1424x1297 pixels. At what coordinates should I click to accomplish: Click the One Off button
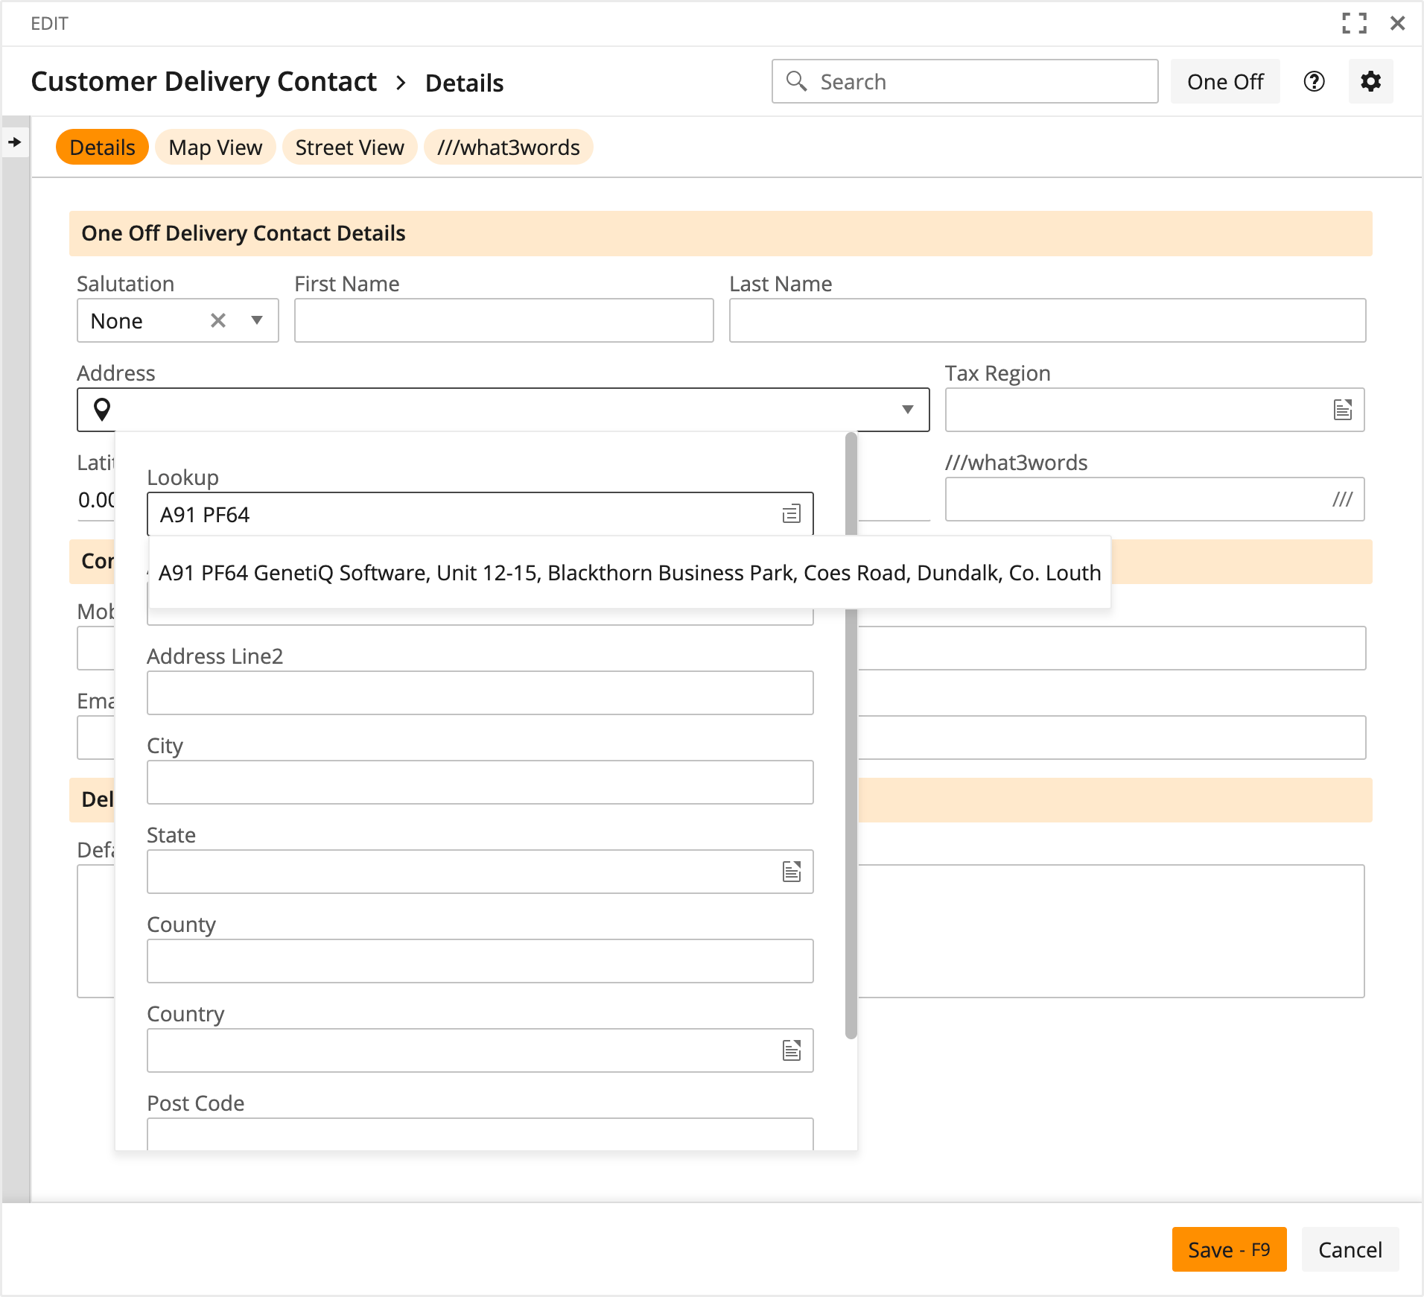pos(1224,81)
